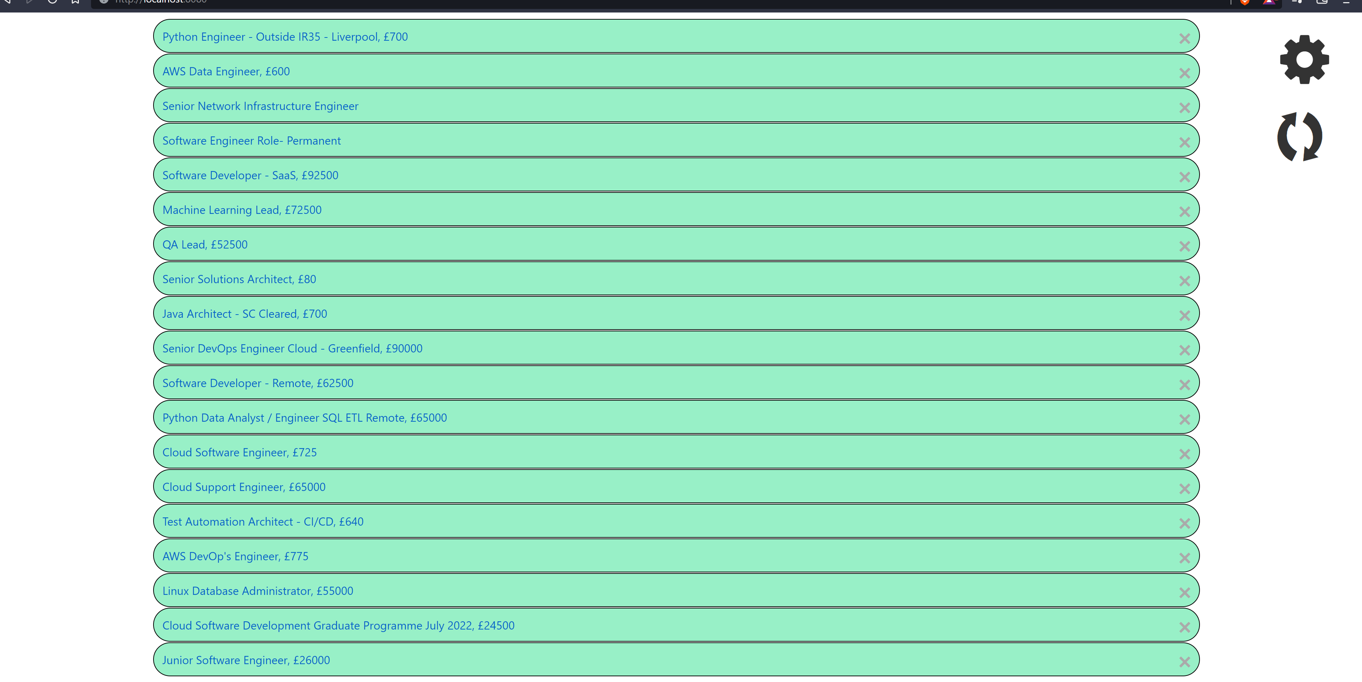Remove the Software Developer - SaaS job
Image resolution: width=1362 pixels, height=682 pixels.
coord(1184,177)
